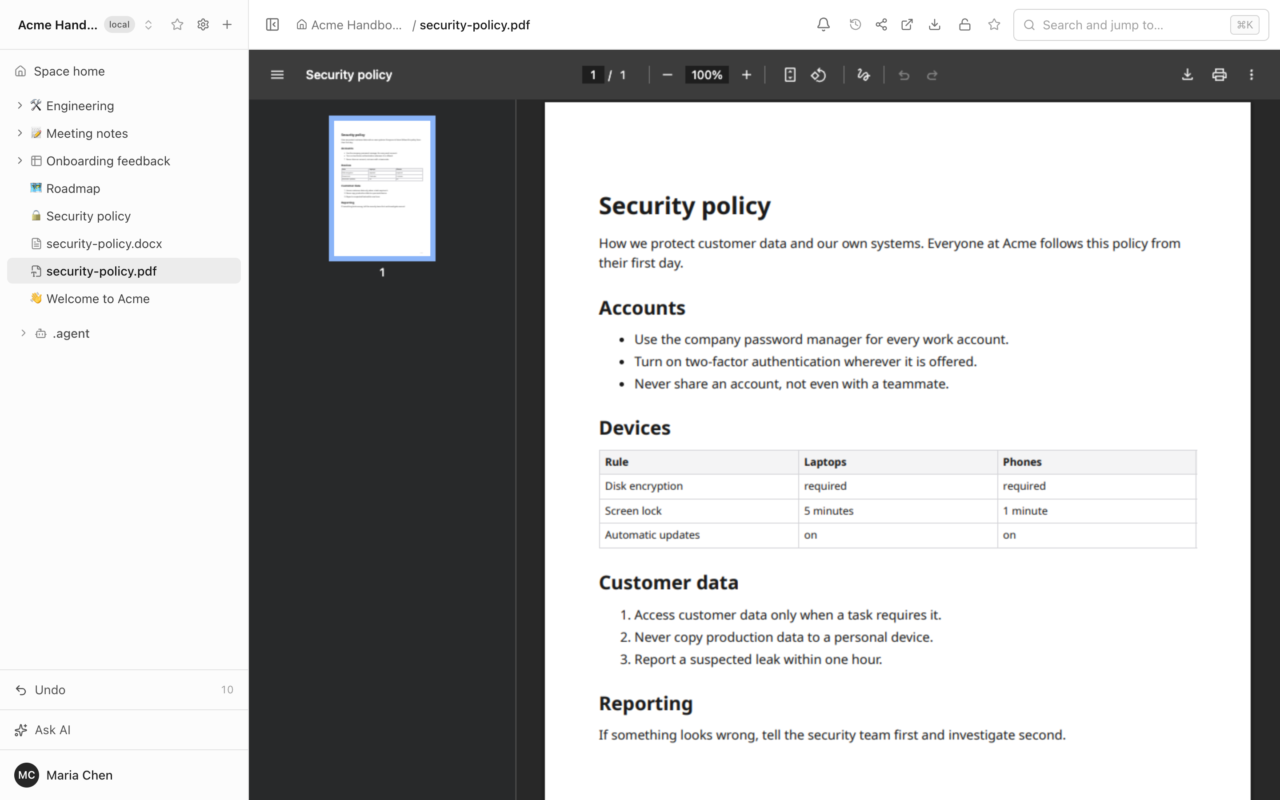
Task: Click the fit to page icon
Action: pos(790,75)
